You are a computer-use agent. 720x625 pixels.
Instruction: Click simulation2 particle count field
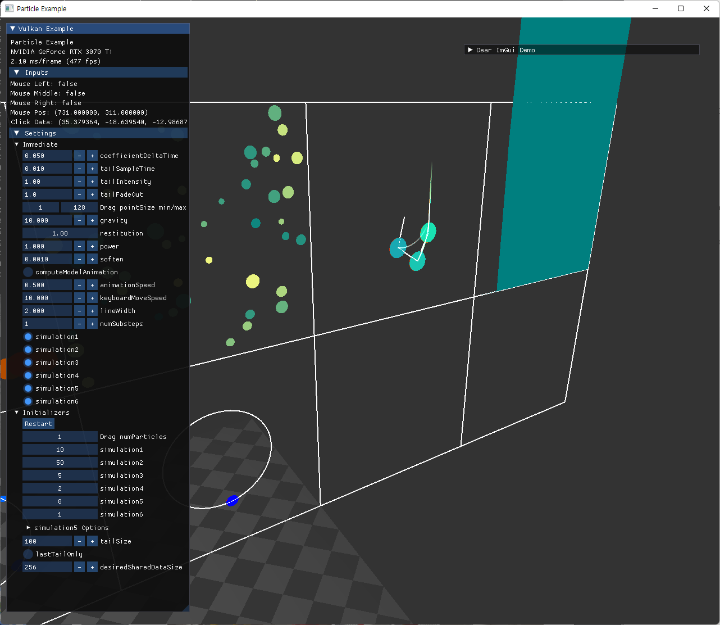60,463
